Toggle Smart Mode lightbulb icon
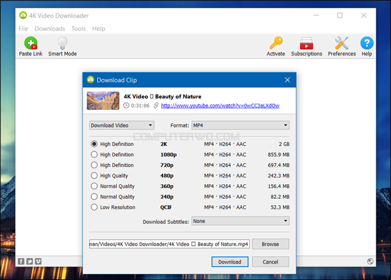The width and height of the screenshot is (391, 280). point(62,43)
